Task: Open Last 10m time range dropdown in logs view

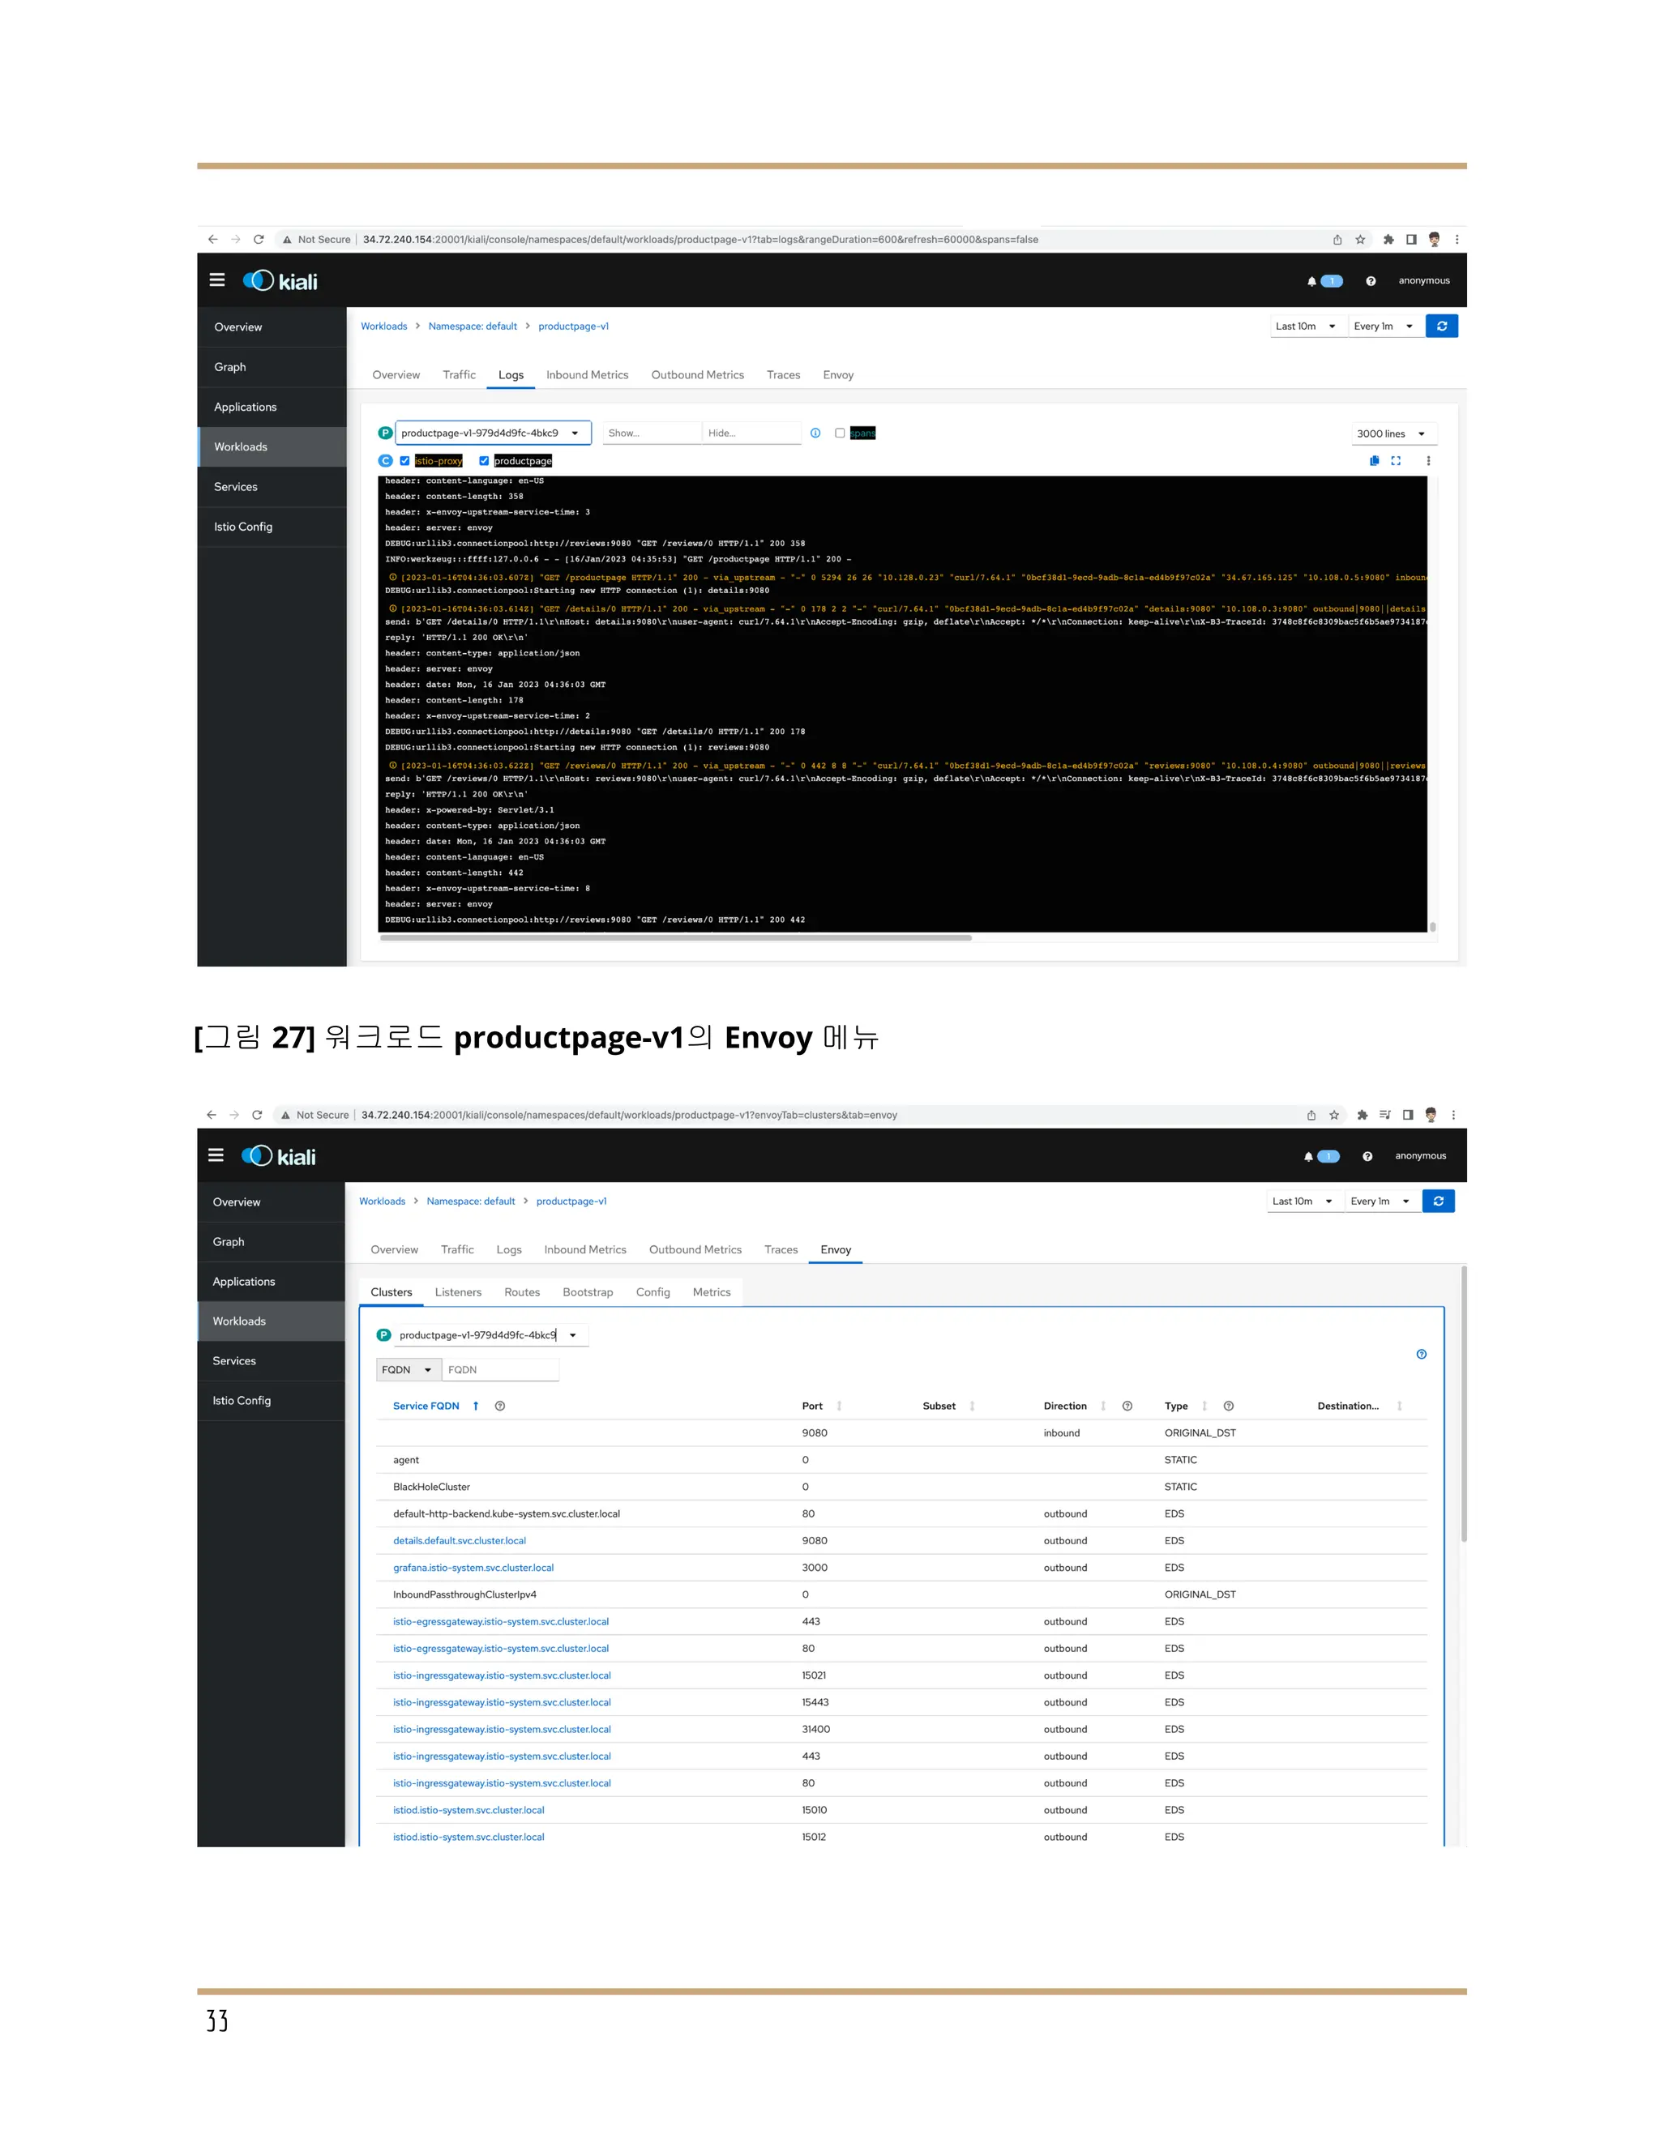Action: click(1305, 327)
